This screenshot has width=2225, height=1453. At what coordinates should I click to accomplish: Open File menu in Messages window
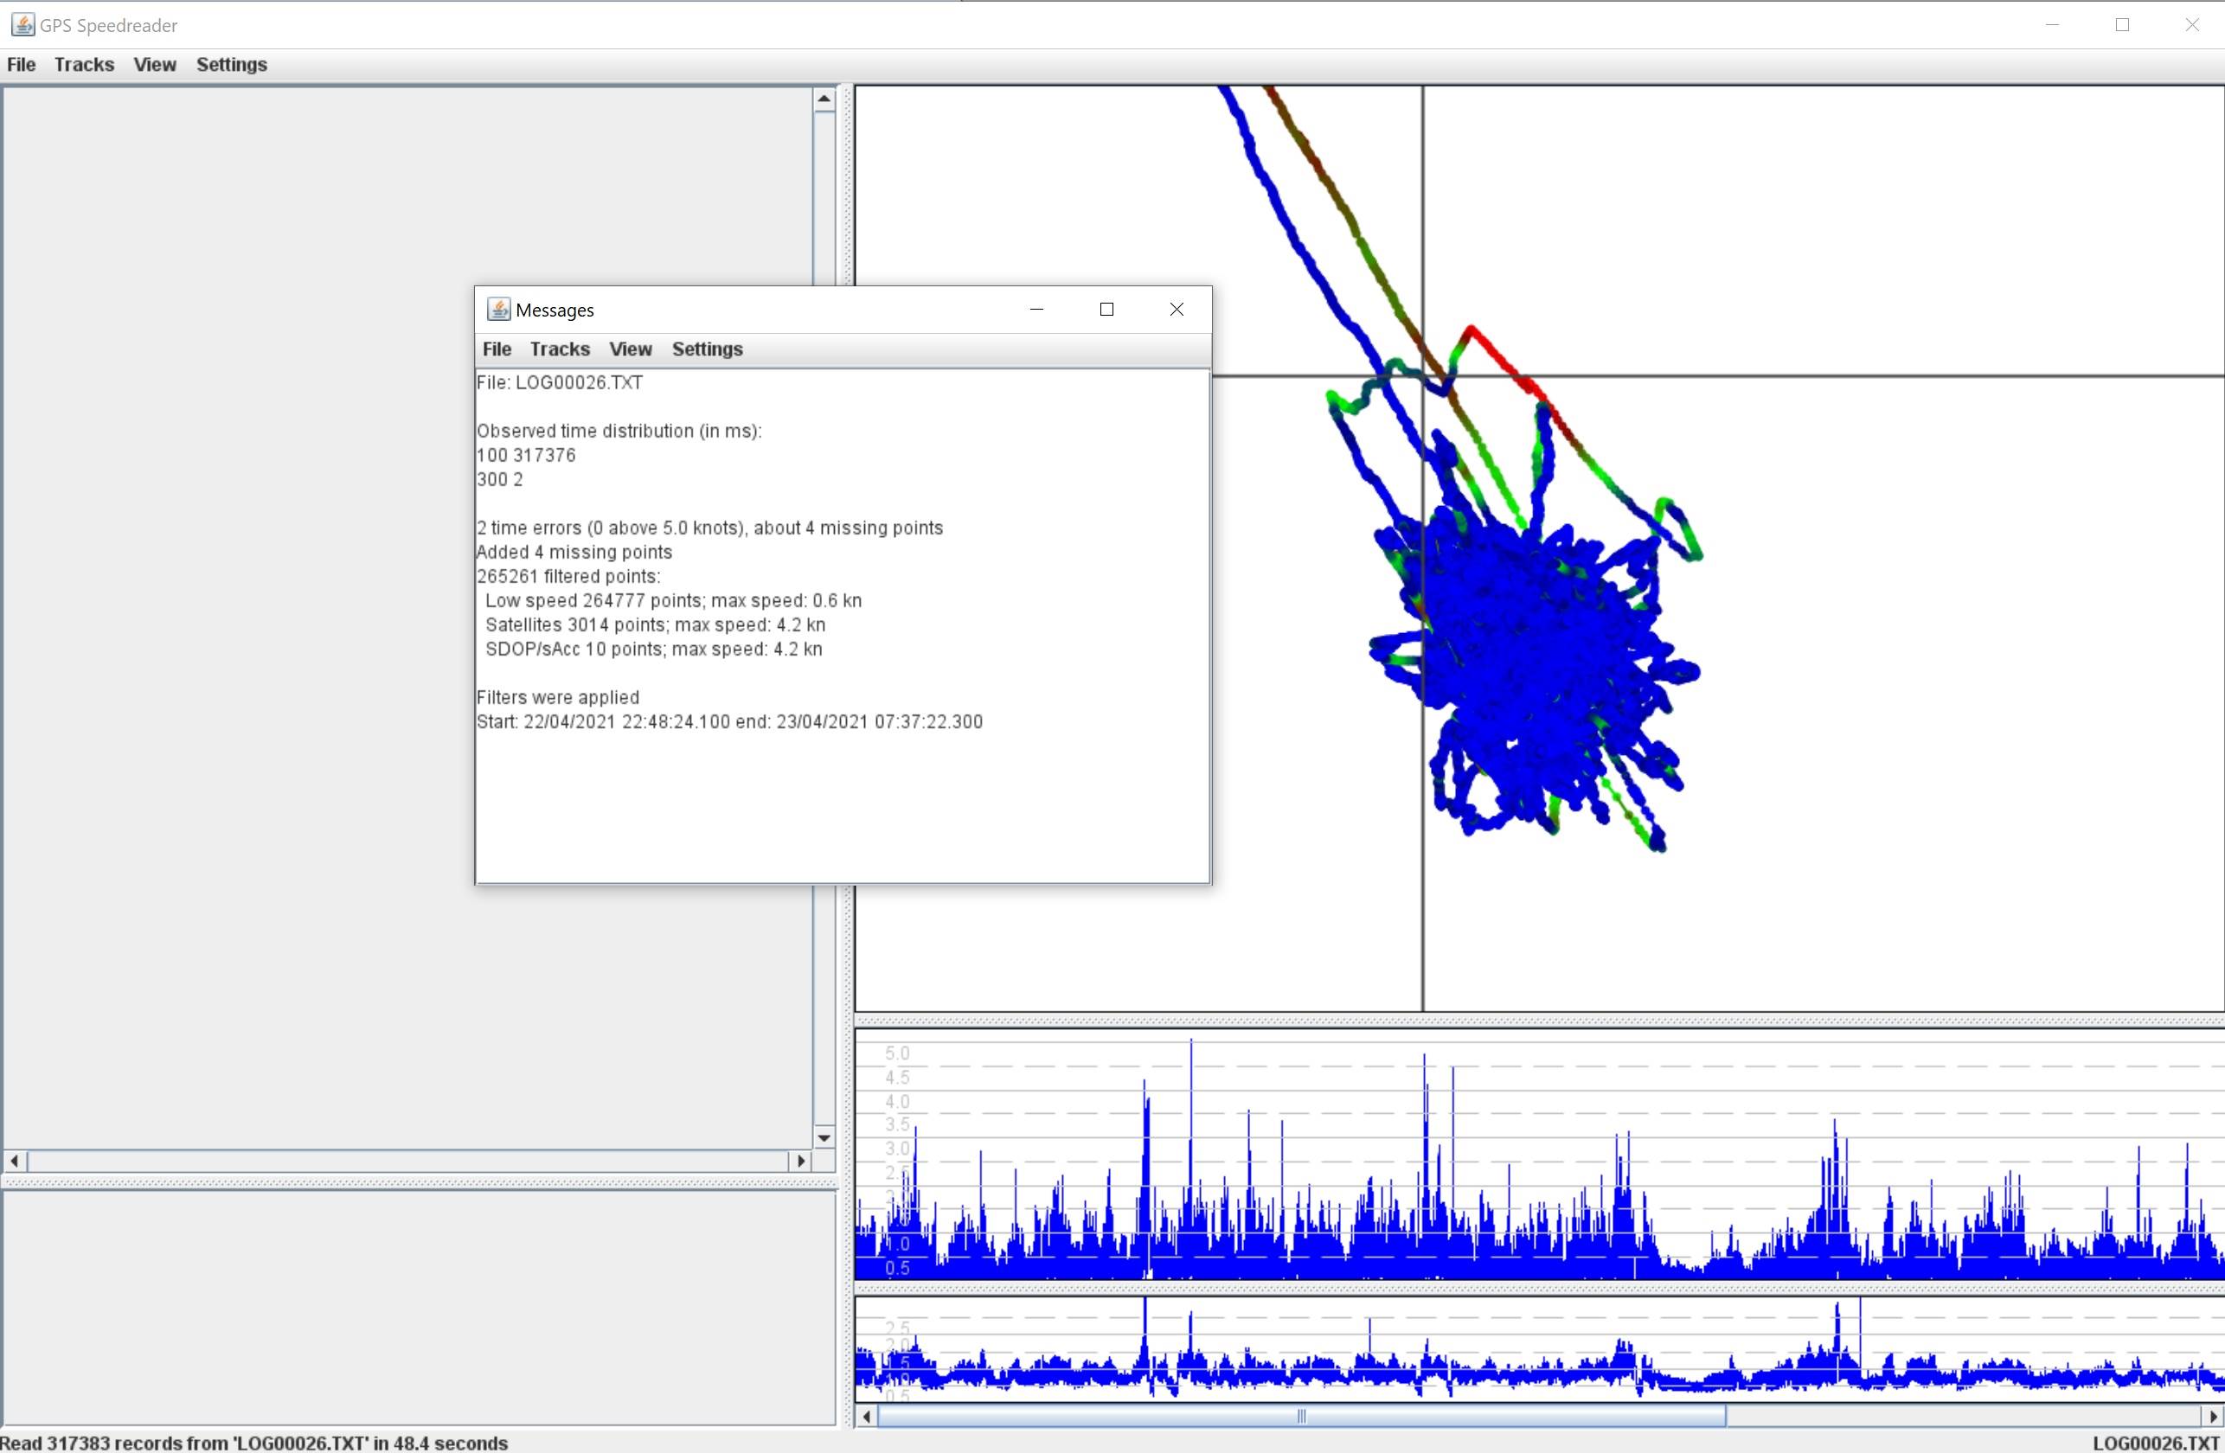coord(497,349)
